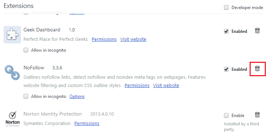
Task: Allow Geek Dashboard in incognito
Action: click(26, 50)
